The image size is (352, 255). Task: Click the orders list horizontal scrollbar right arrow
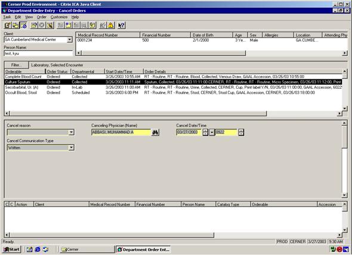pyautogui.click(x=339, y=113)
